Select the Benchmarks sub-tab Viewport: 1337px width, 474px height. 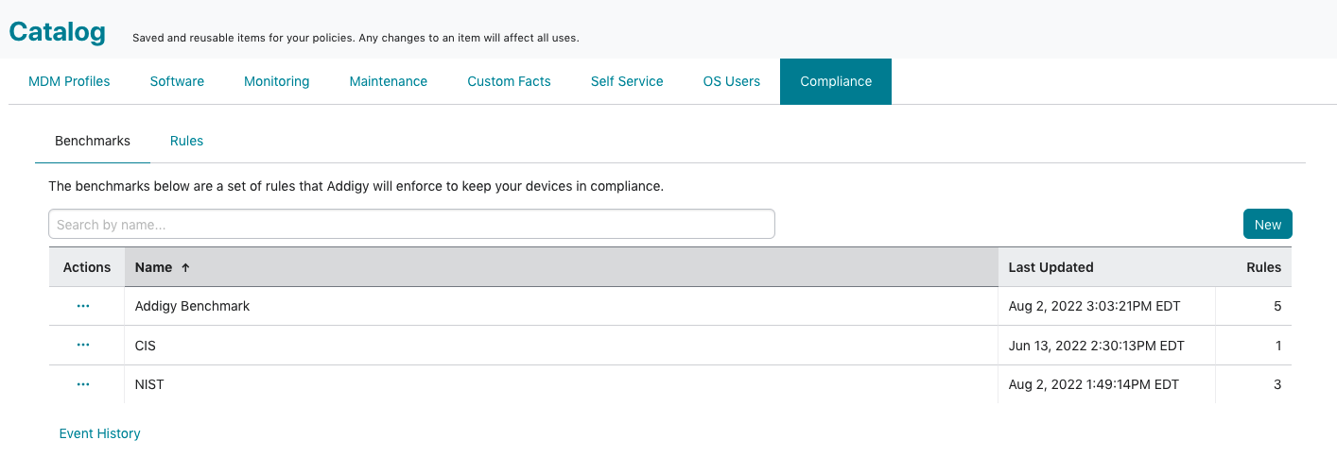(93, 141)
